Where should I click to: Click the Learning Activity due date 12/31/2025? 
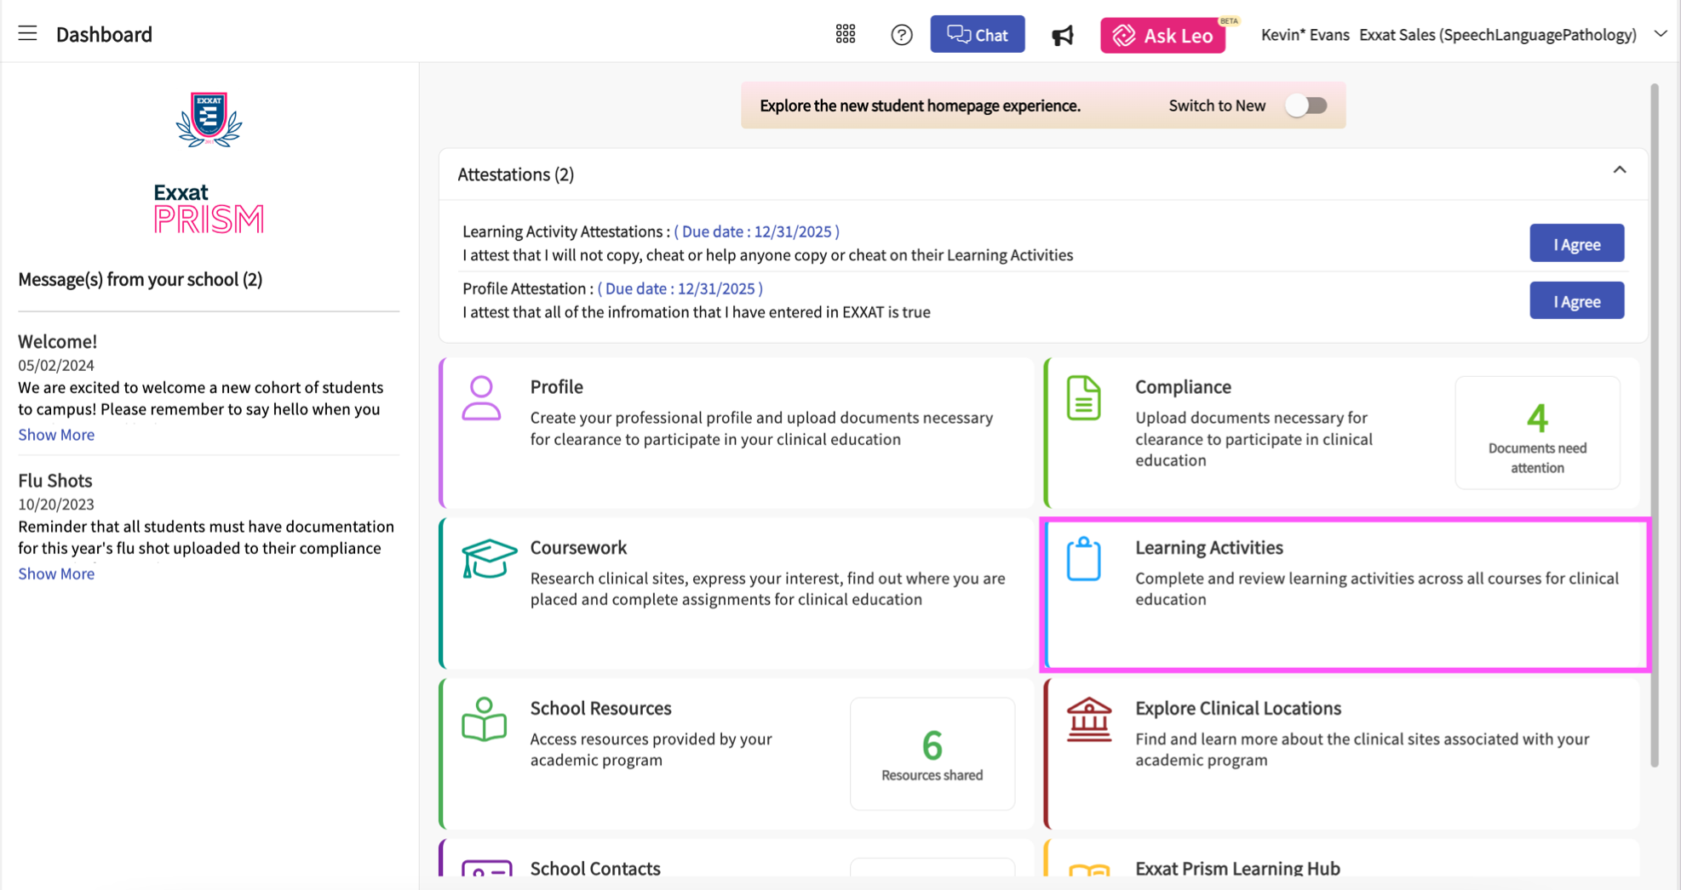[756, 231]
